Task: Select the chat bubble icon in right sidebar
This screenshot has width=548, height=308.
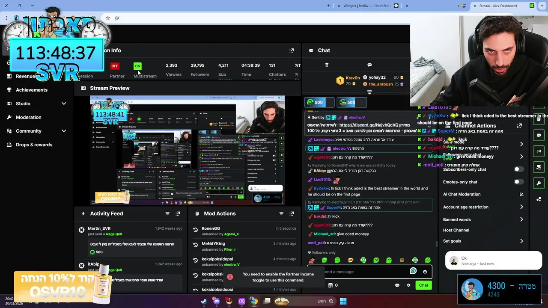Action: click(539, 135)
